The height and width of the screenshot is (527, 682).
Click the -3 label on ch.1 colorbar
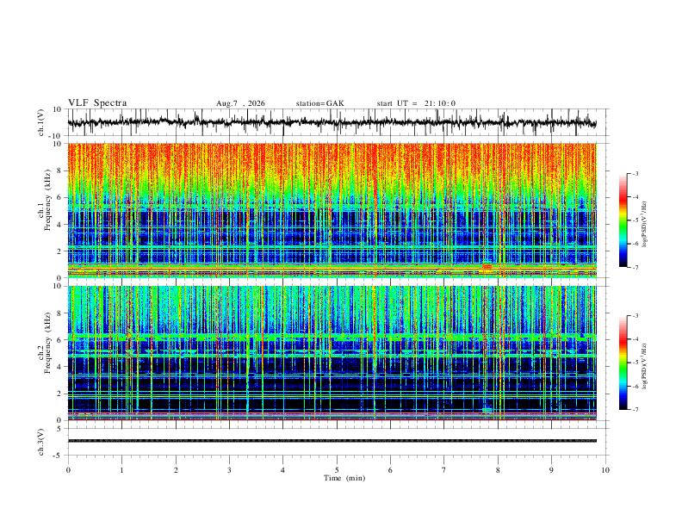[635, 173]
